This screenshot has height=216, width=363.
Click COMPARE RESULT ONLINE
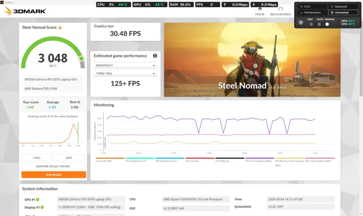(x=53, y=166)
